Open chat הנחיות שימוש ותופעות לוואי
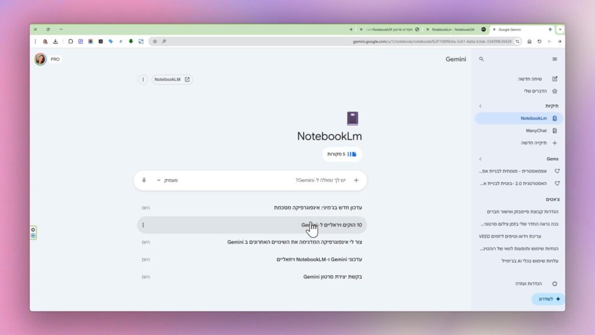 519,249
